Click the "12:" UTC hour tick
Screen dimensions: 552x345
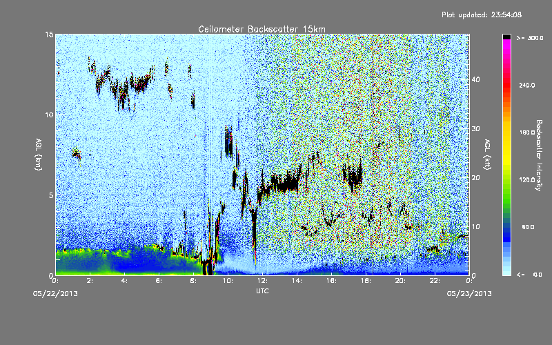click(x=262, y=281)
